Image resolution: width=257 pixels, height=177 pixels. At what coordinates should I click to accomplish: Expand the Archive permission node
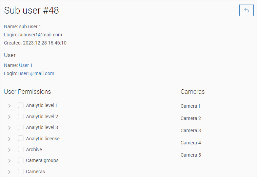click(x=9, y=150)
